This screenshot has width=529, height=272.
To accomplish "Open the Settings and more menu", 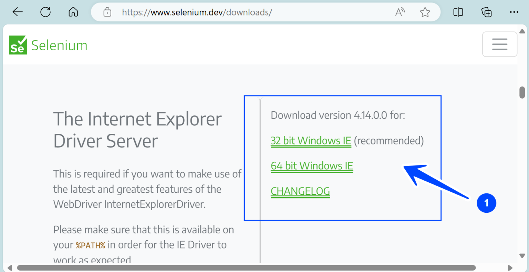I will (514, 12).
